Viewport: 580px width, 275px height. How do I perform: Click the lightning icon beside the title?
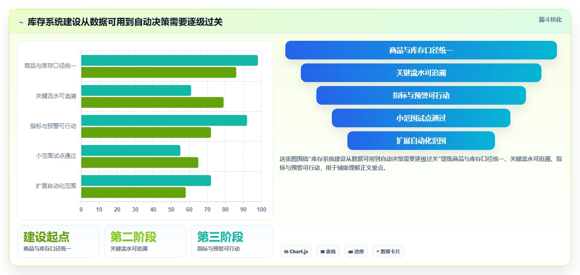pyautogui.click(x=21, y=22)
